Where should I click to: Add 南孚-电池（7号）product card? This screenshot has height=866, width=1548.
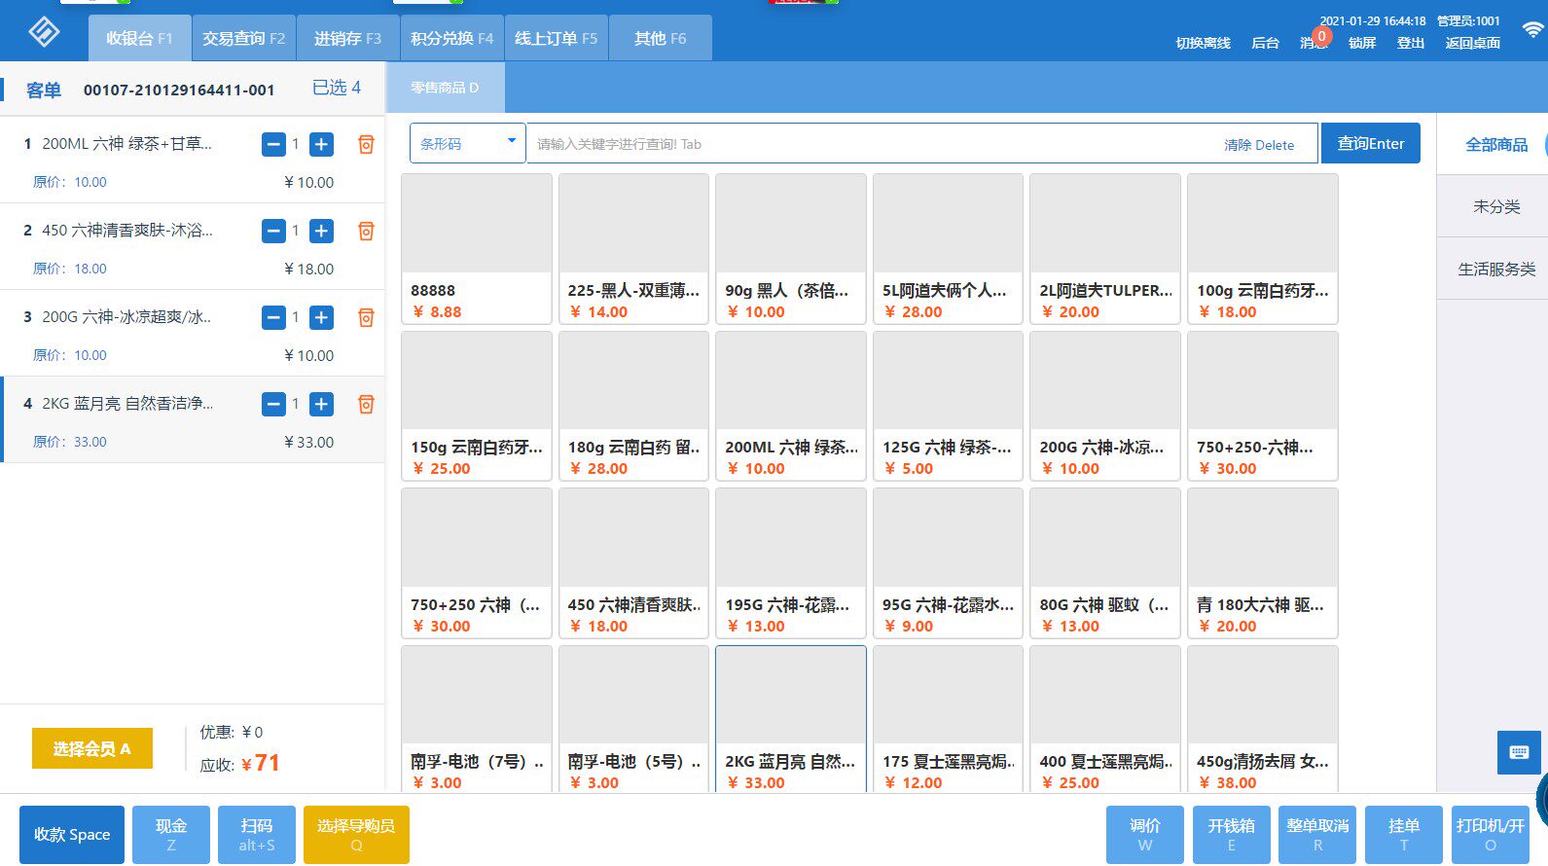pyautogui.click(x=477, y=720)
